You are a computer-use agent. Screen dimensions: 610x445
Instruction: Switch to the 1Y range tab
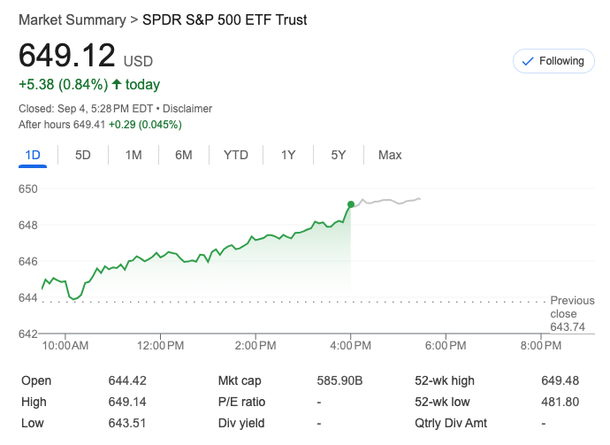(288, 155)
